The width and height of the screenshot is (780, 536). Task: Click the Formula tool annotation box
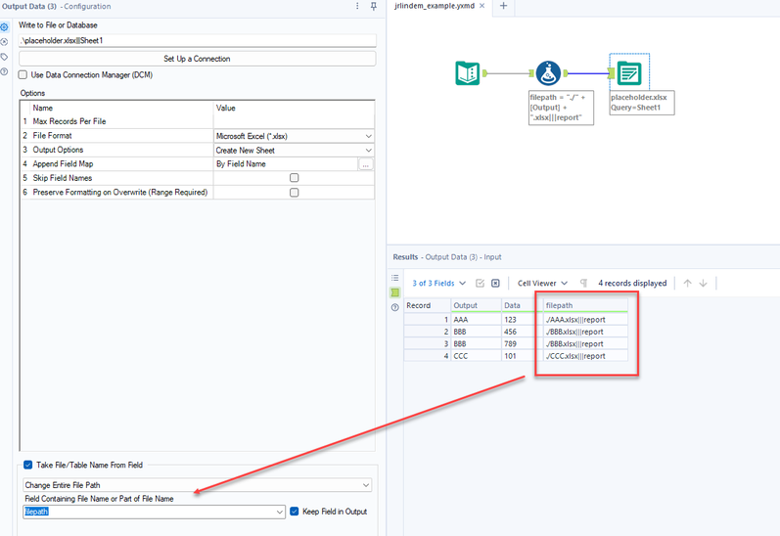[561, 108]
